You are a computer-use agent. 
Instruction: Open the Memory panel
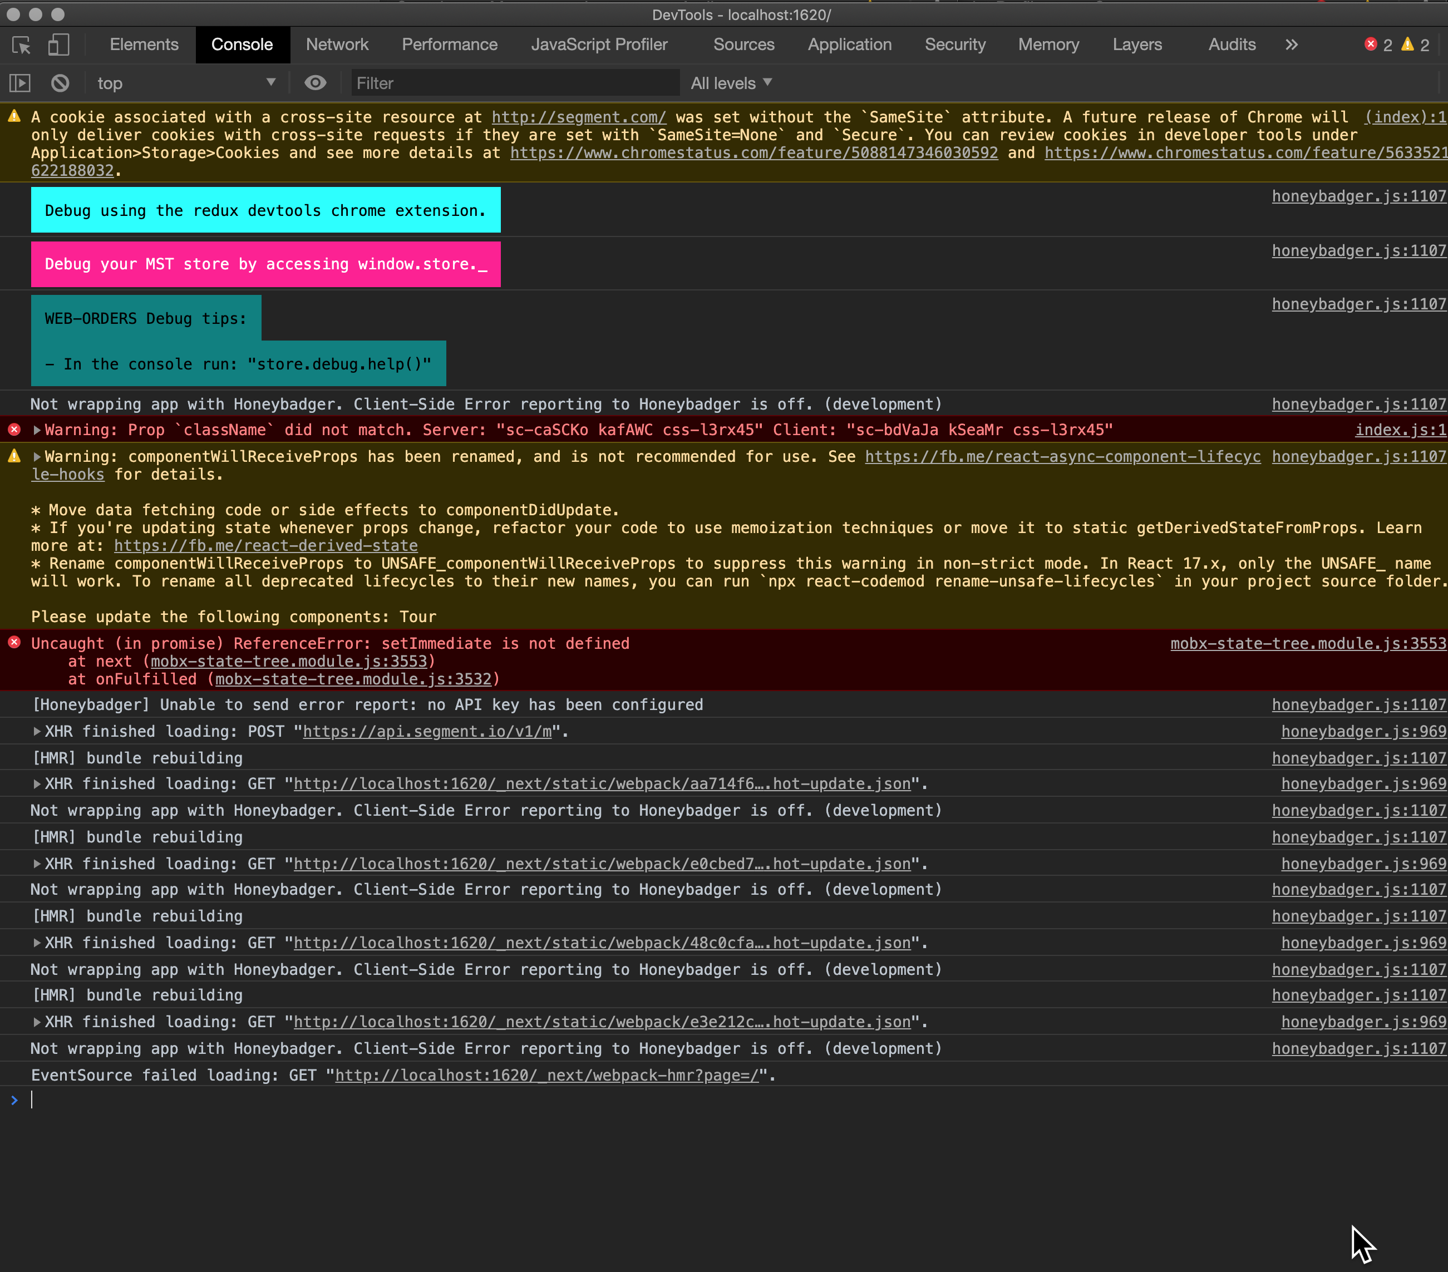point(1048,45)
